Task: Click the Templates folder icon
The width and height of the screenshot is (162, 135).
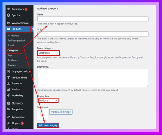Action: [x=8, y=109]
